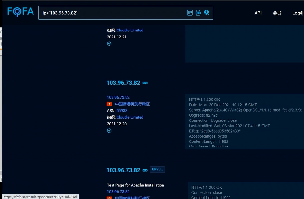Click the cube icon under 2021-12-21
Image resolution: width=304 pixels, height=199 pixels.
(x=109, y=44)
